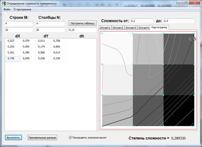Click the application icon in the title bar
The width and height of the screenshot is (202, 147).
tap(4, 3)
